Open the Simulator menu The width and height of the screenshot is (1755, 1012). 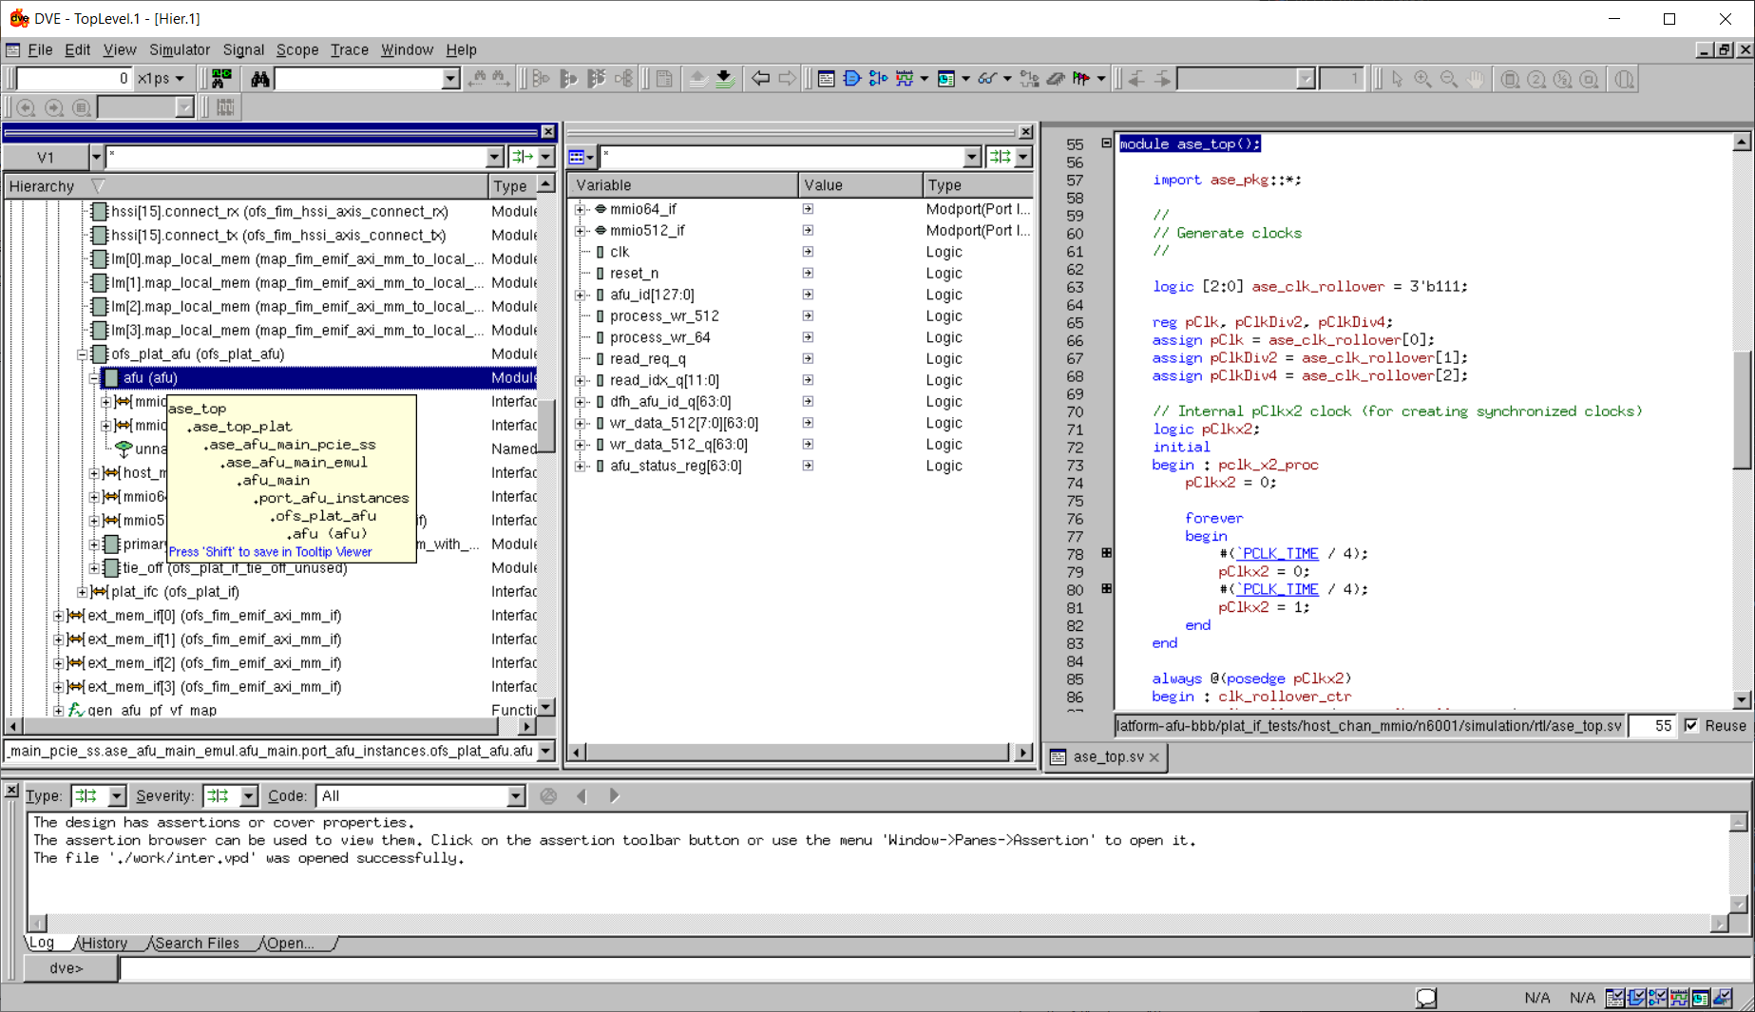pyautogui.click(x=179, y=49)
